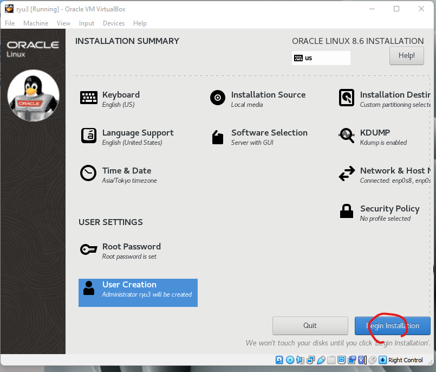Click the VirtualBox window title icon

click(9, 9)
